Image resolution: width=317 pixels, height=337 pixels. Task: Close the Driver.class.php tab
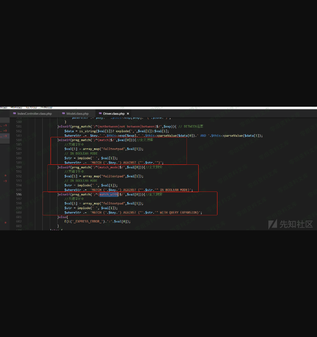tap(128, 113)
